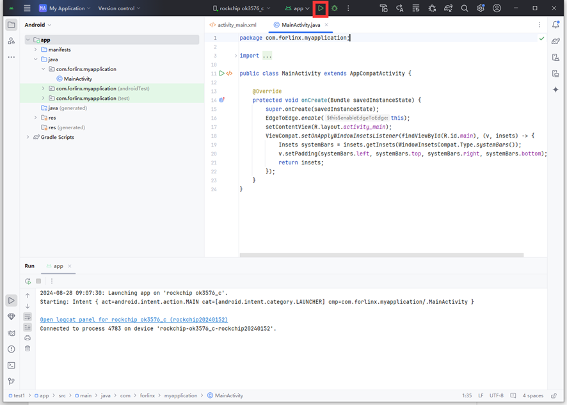The height and width of the screenshot is (405, 567).
Task: Click the up-stack-trace arrow in Run panel
Action: [28, 296]
